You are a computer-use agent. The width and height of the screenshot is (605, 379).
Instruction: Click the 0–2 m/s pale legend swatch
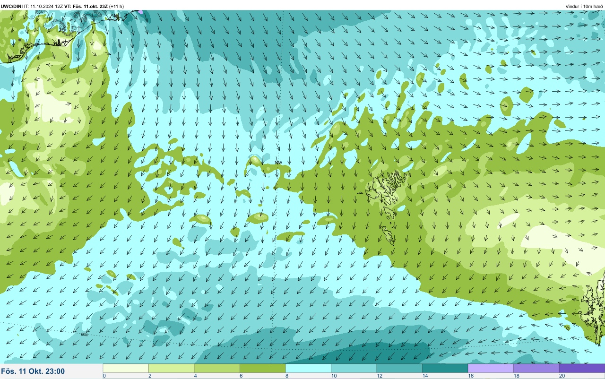126,368
